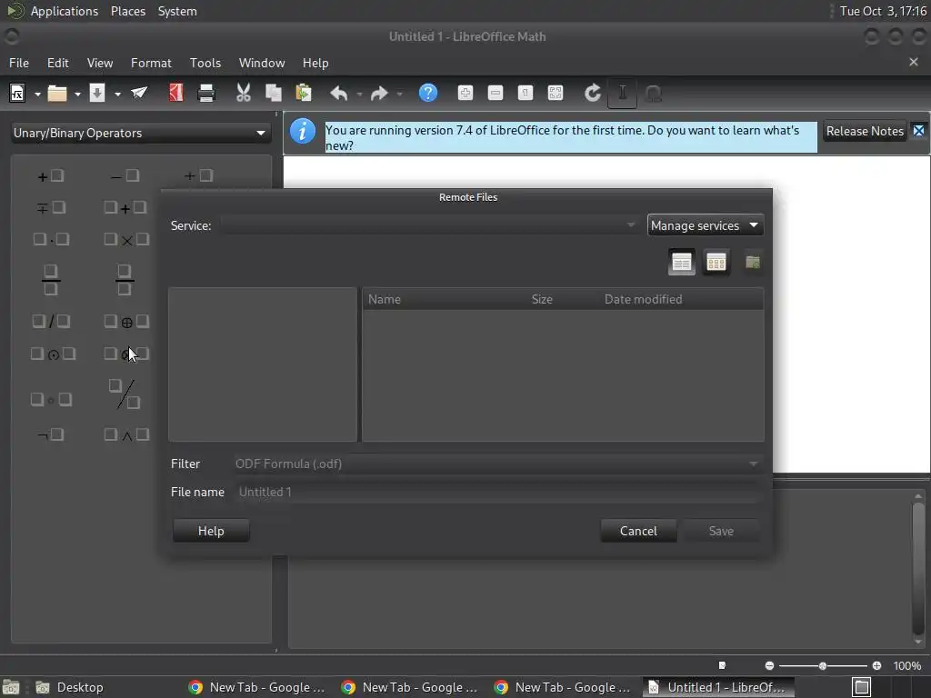931x698 pixels.
Task: Click the Cut scissors icon
Action: click(x=244, y=93)
